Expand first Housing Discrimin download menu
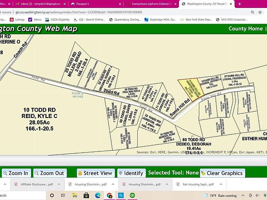This screenshot has height=200, width=267. click(x=113, y=184)
